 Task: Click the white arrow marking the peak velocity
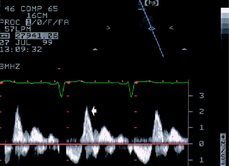tap(94, 110)
